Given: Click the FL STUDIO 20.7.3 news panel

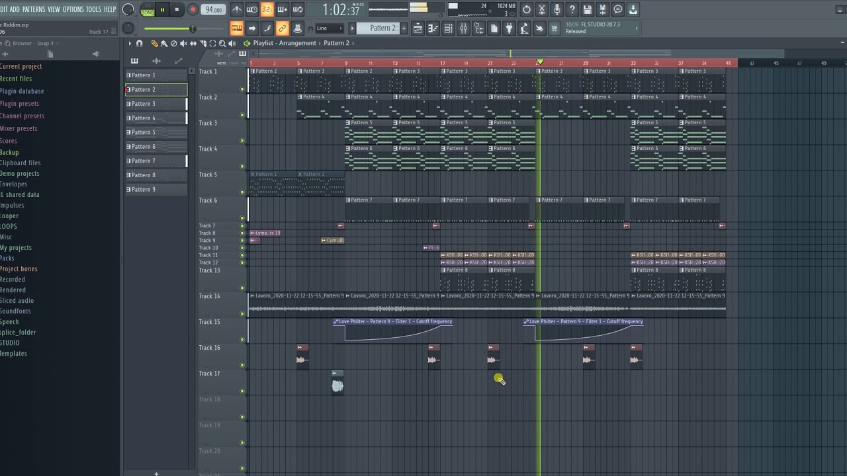Looking at the screenshot, I should (x=601, y=28).
